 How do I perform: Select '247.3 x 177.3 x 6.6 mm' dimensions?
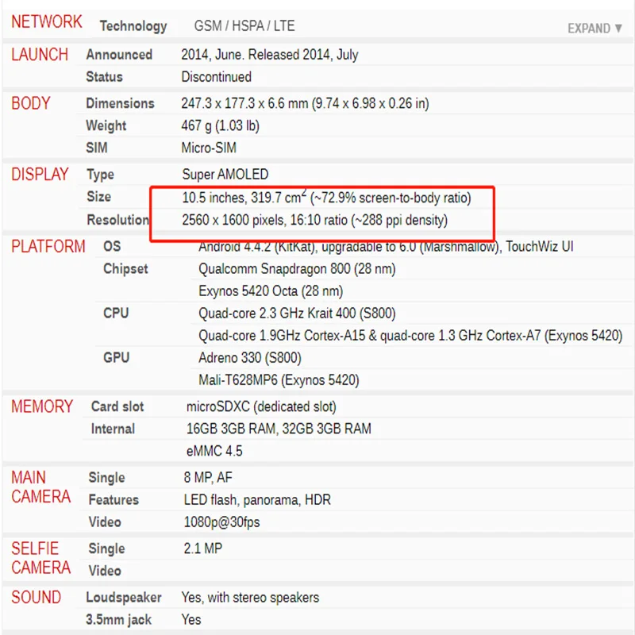(x=244, y=103)
